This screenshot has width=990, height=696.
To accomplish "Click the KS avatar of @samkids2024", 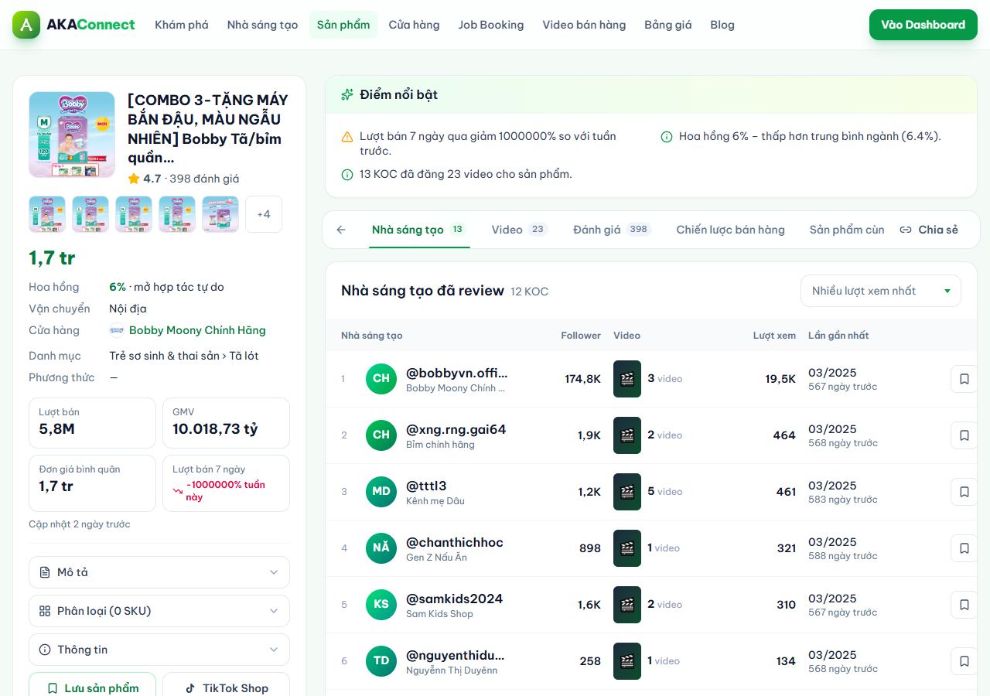I will 381,605.
